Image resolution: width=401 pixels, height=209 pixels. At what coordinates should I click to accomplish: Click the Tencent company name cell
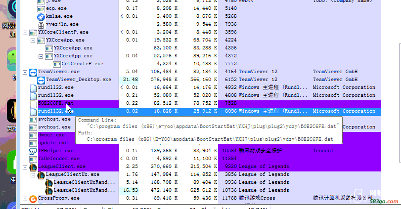(323, 151)
